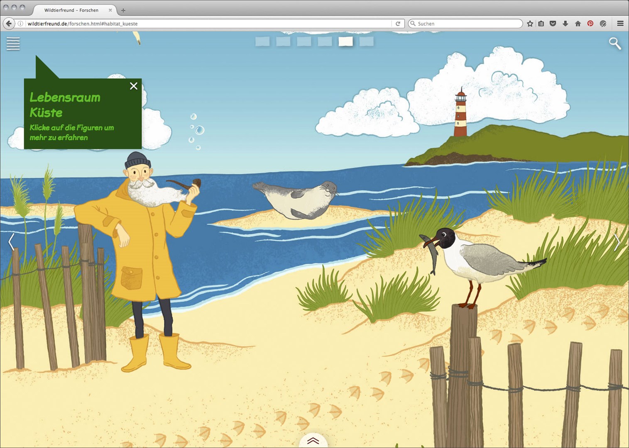Go to previous habitat with left arrow
The image size is (629, 448).
tap(12, 242)
